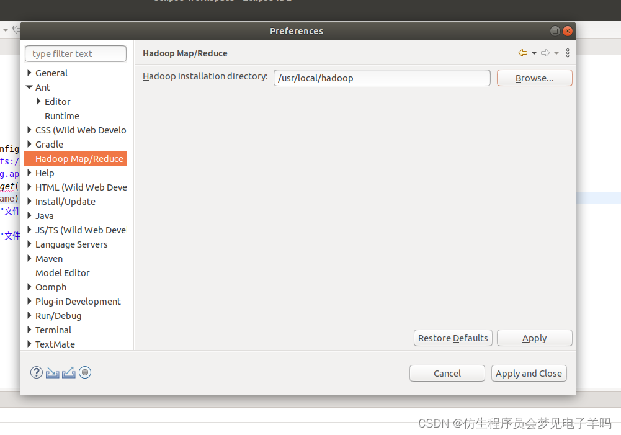Image resolution: width=621 pixels, height=435 pixels.
Task: Click the Hadoop installation directory label
Action: click(205, 76)
